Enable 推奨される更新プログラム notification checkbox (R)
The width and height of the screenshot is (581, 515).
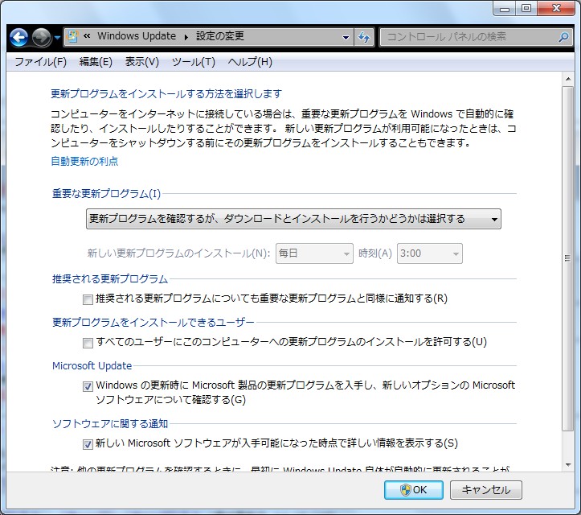click(x=88, y=299)
